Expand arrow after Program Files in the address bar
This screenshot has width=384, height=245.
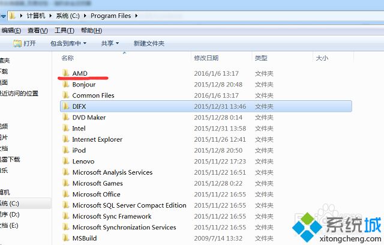(x=136, y=16)
